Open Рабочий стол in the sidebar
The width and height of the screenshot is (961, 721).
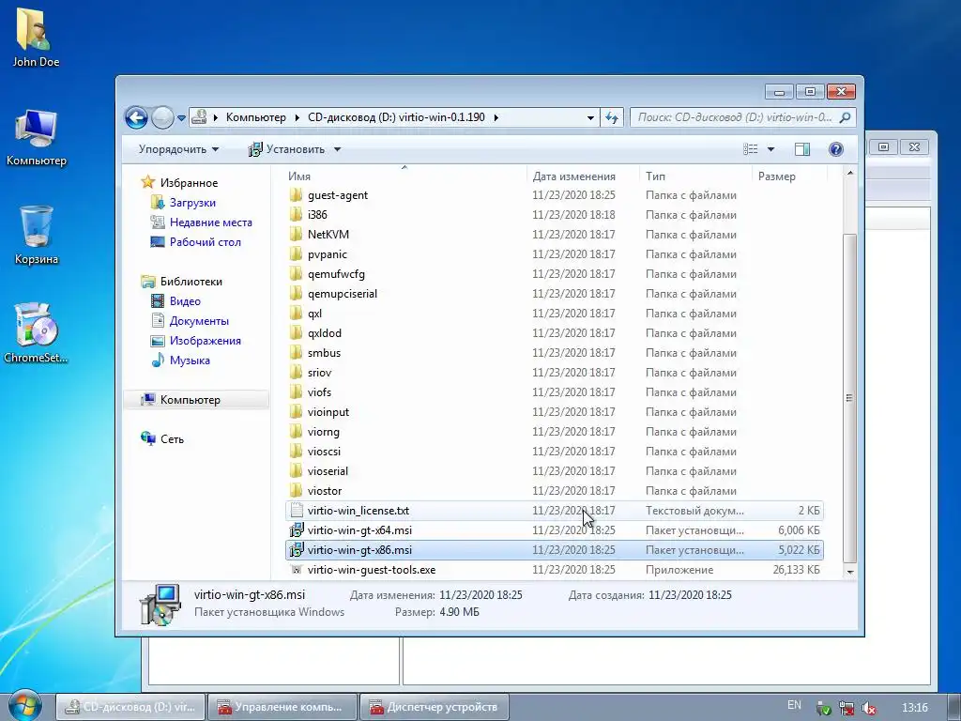pos(206,241)
